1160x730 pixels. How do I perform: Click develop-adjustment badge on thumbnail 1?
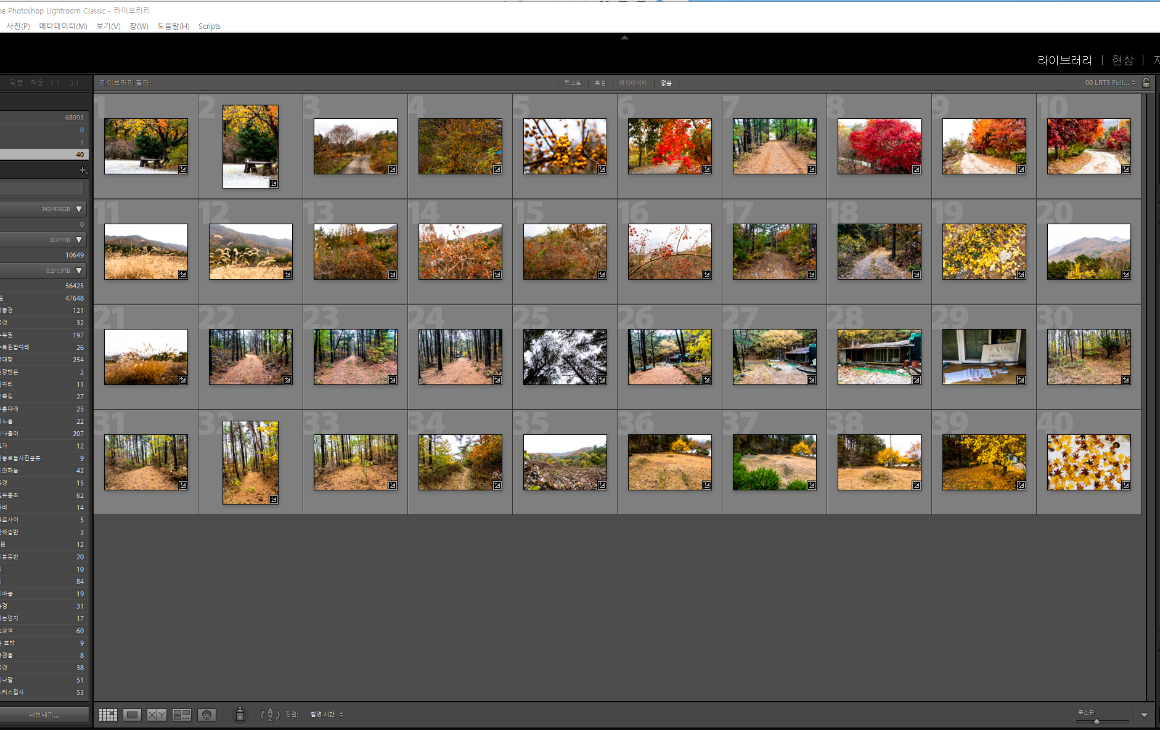[x=183, y=169]
